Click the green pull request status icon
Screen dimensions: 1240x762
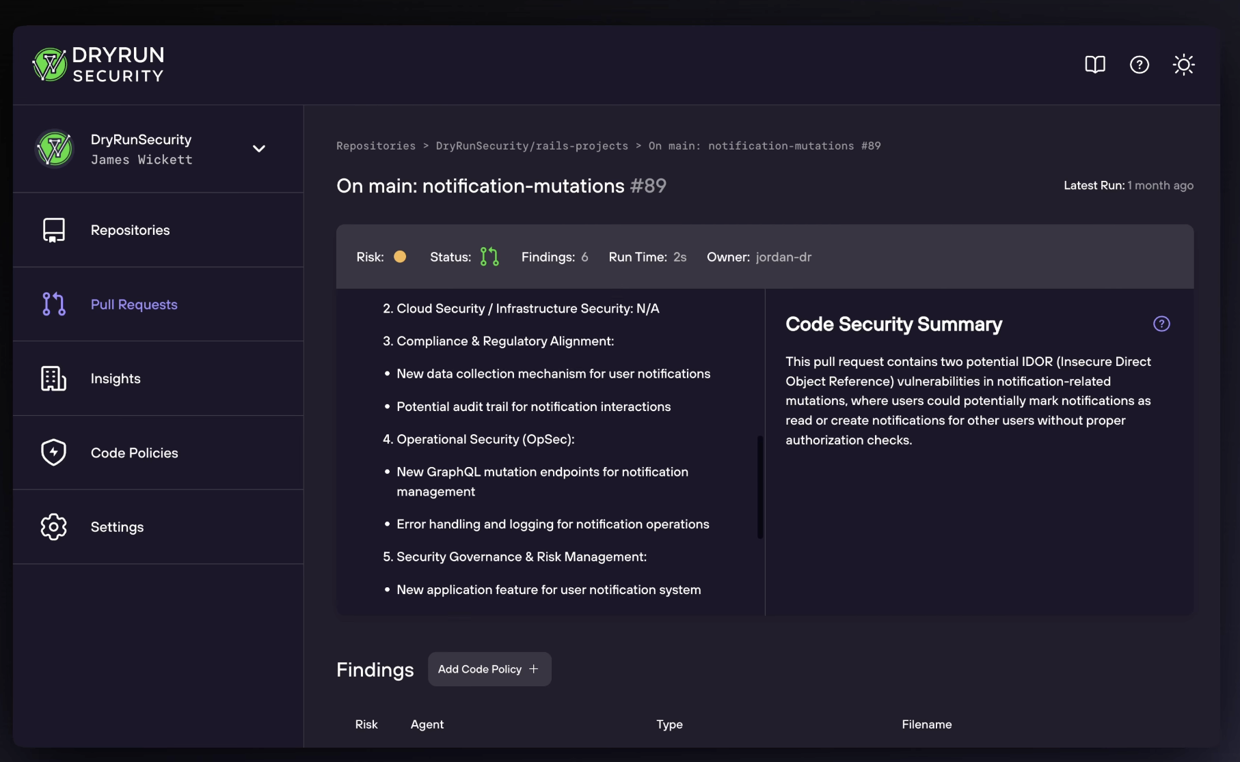tap(489, 257)
